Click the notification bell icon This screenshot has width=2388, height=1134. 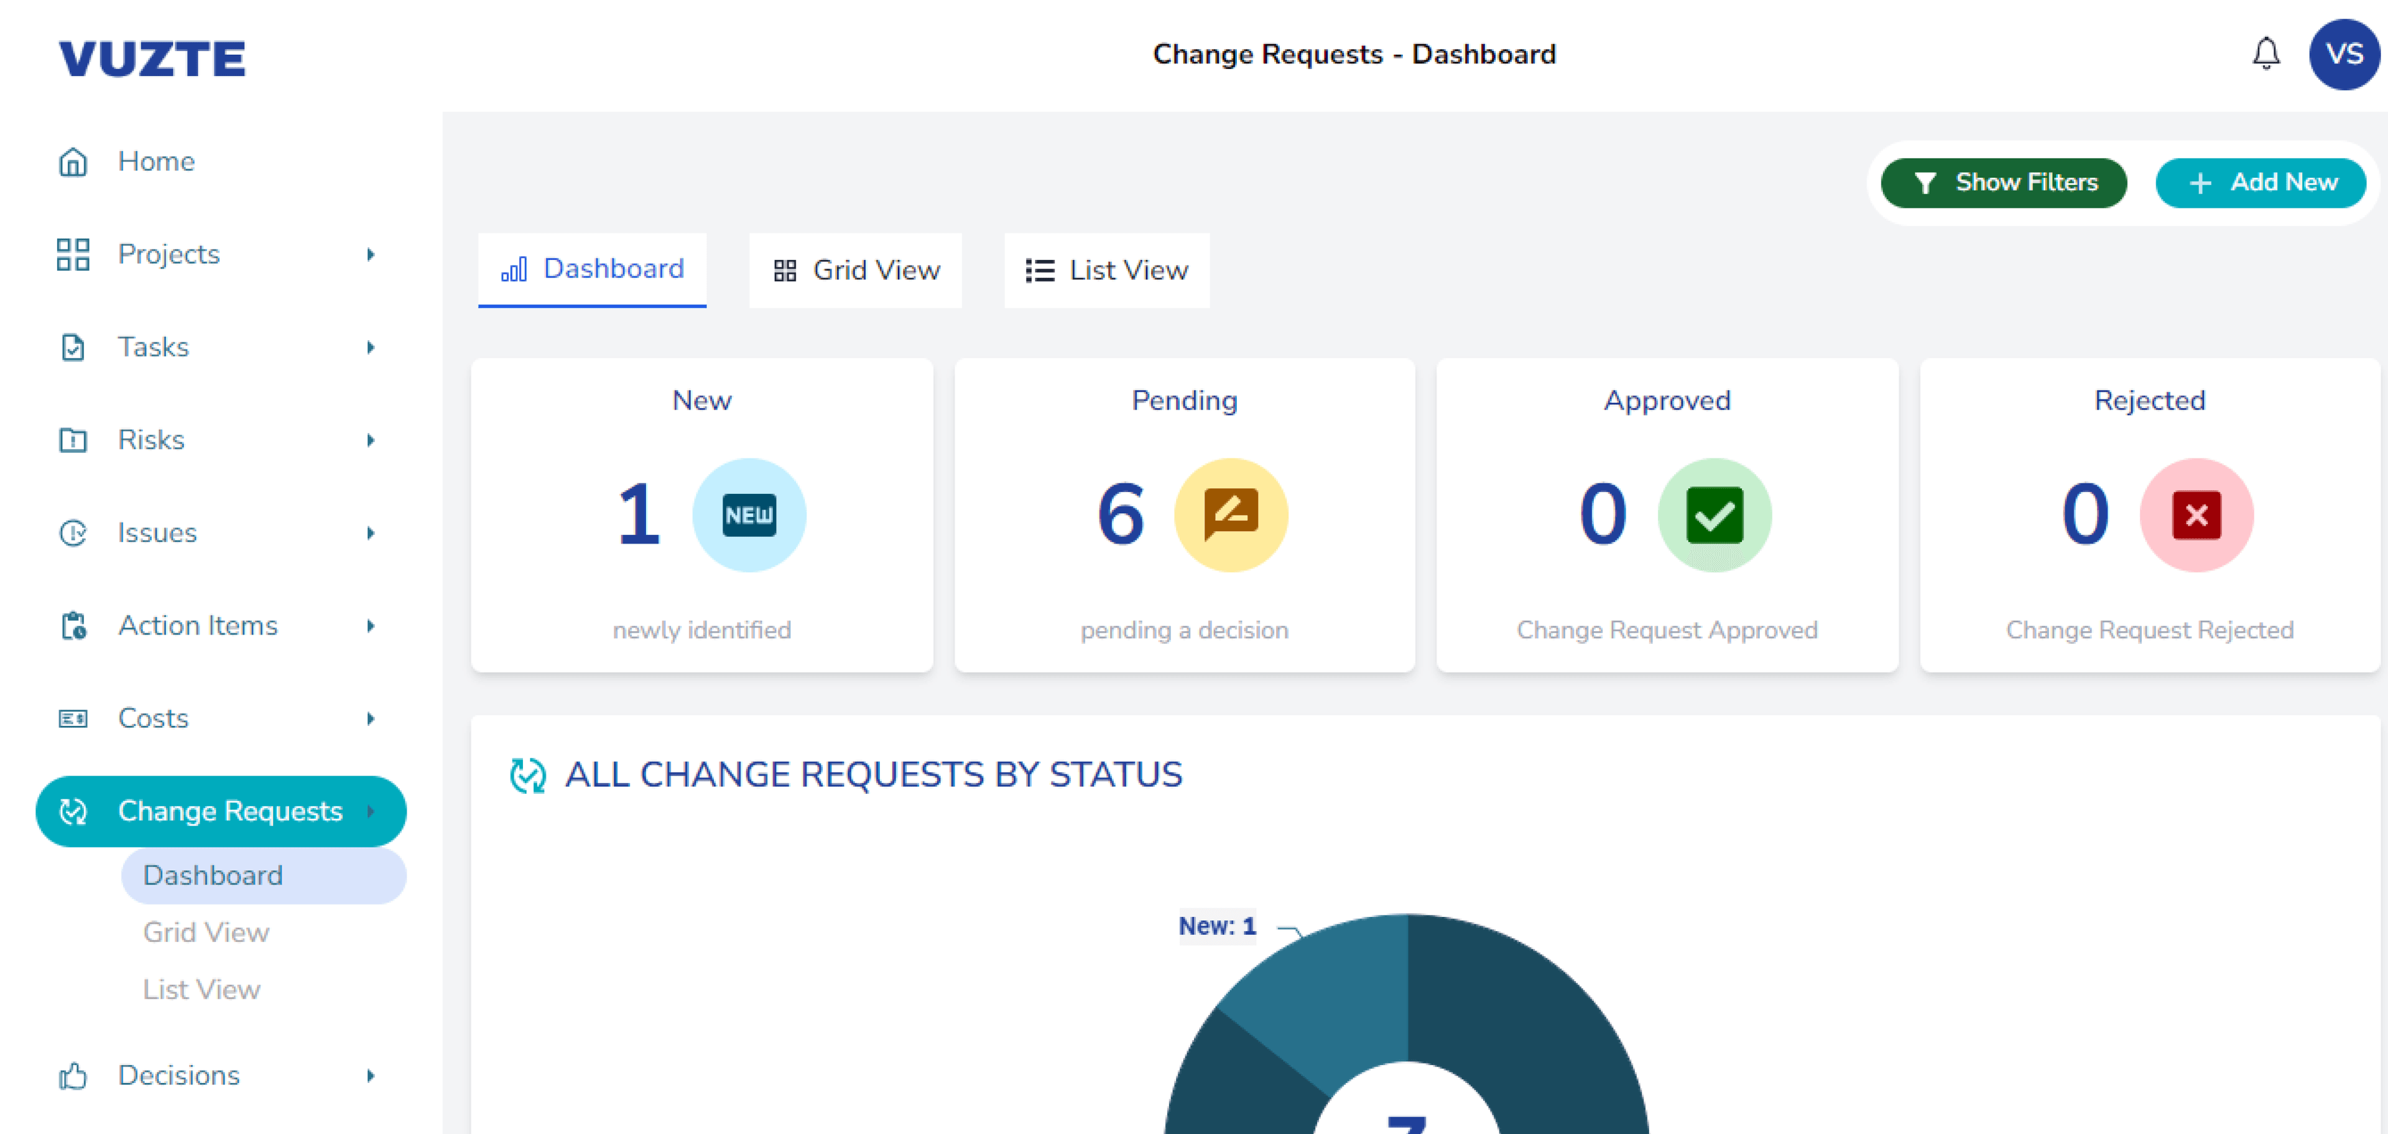[2265, 53]
